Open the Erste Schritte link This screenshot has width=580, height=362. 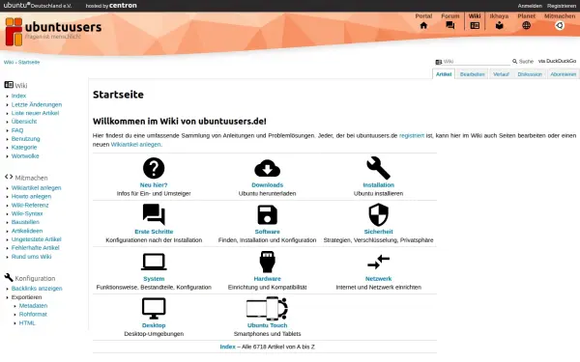pyautogui.click(x=154, y=232)
